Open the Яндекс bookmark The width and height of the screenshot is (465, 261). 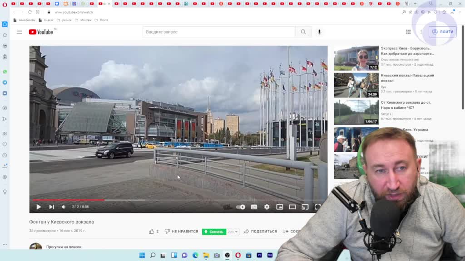(46, 20)
